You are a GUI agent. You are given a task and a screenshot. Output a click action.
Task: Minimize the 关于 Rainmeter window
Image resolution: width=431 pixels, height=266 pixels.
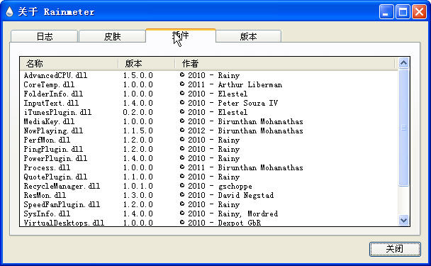tap(386, 12)
